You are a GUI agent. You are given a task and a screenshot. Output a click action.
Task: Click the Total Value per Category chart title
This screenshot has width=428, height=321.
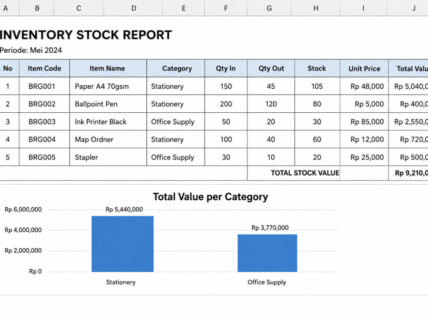(x=211, y=197)
